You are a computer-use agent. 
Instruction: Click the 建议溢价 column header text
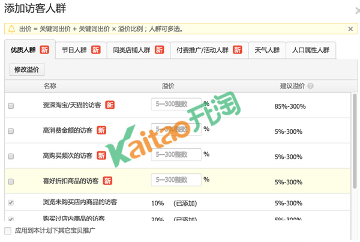292,86
